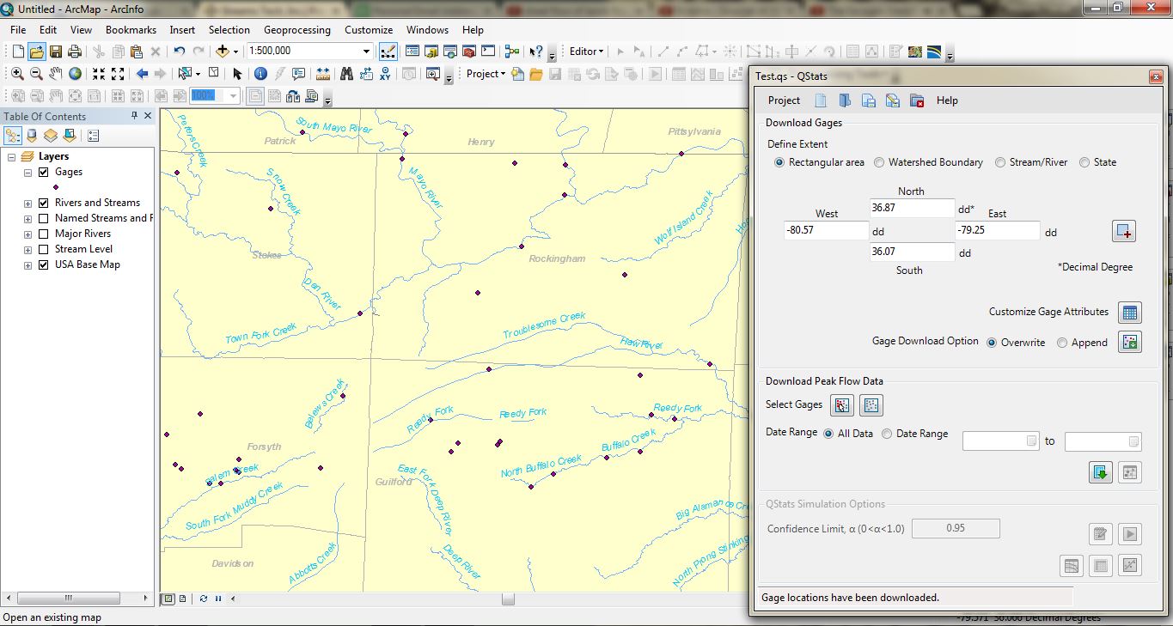Viewport: 1173px width, 626px height.
Task: Click Help in the QStats window
Action: [947, 100]
